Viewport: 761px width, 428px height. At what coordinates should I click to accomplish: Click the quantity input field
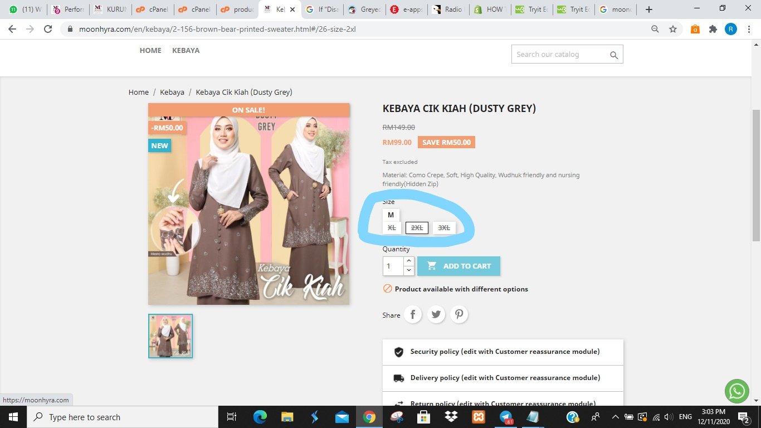(393, 266)
